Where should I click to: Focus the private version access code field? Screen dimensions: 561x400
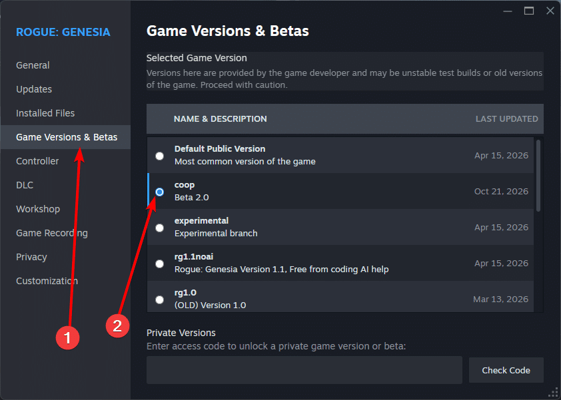[x=304, y=370]
